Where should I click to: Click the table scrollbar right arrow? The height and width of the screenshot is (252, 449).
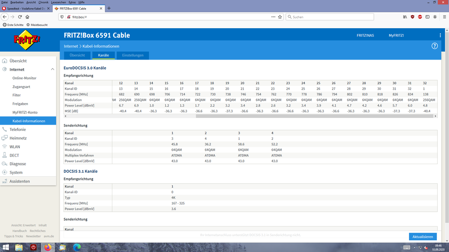tap(435, 116)
